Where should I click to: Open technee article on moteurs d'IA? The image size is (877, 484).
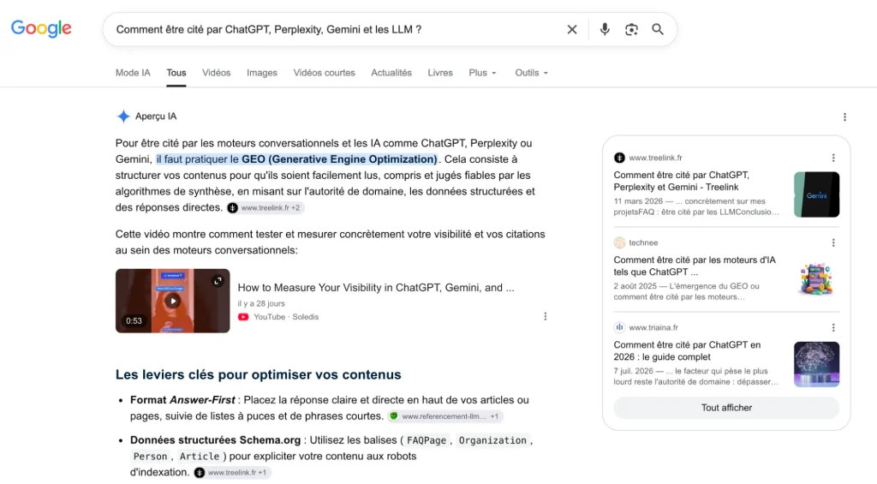pos(695,266)
